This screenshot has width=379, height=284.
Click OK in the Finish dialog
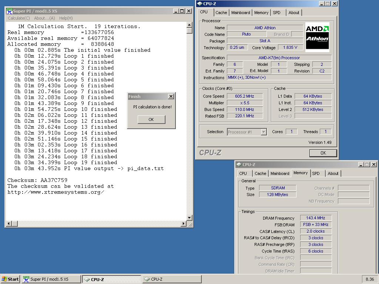point(151,119)
